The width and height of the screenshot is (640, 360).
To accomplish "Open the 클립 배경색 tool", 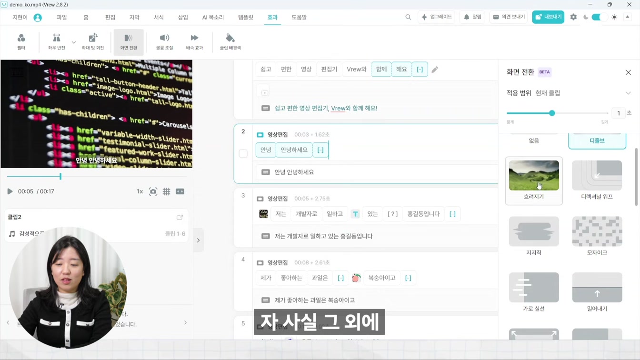I will tap(230, 42).
